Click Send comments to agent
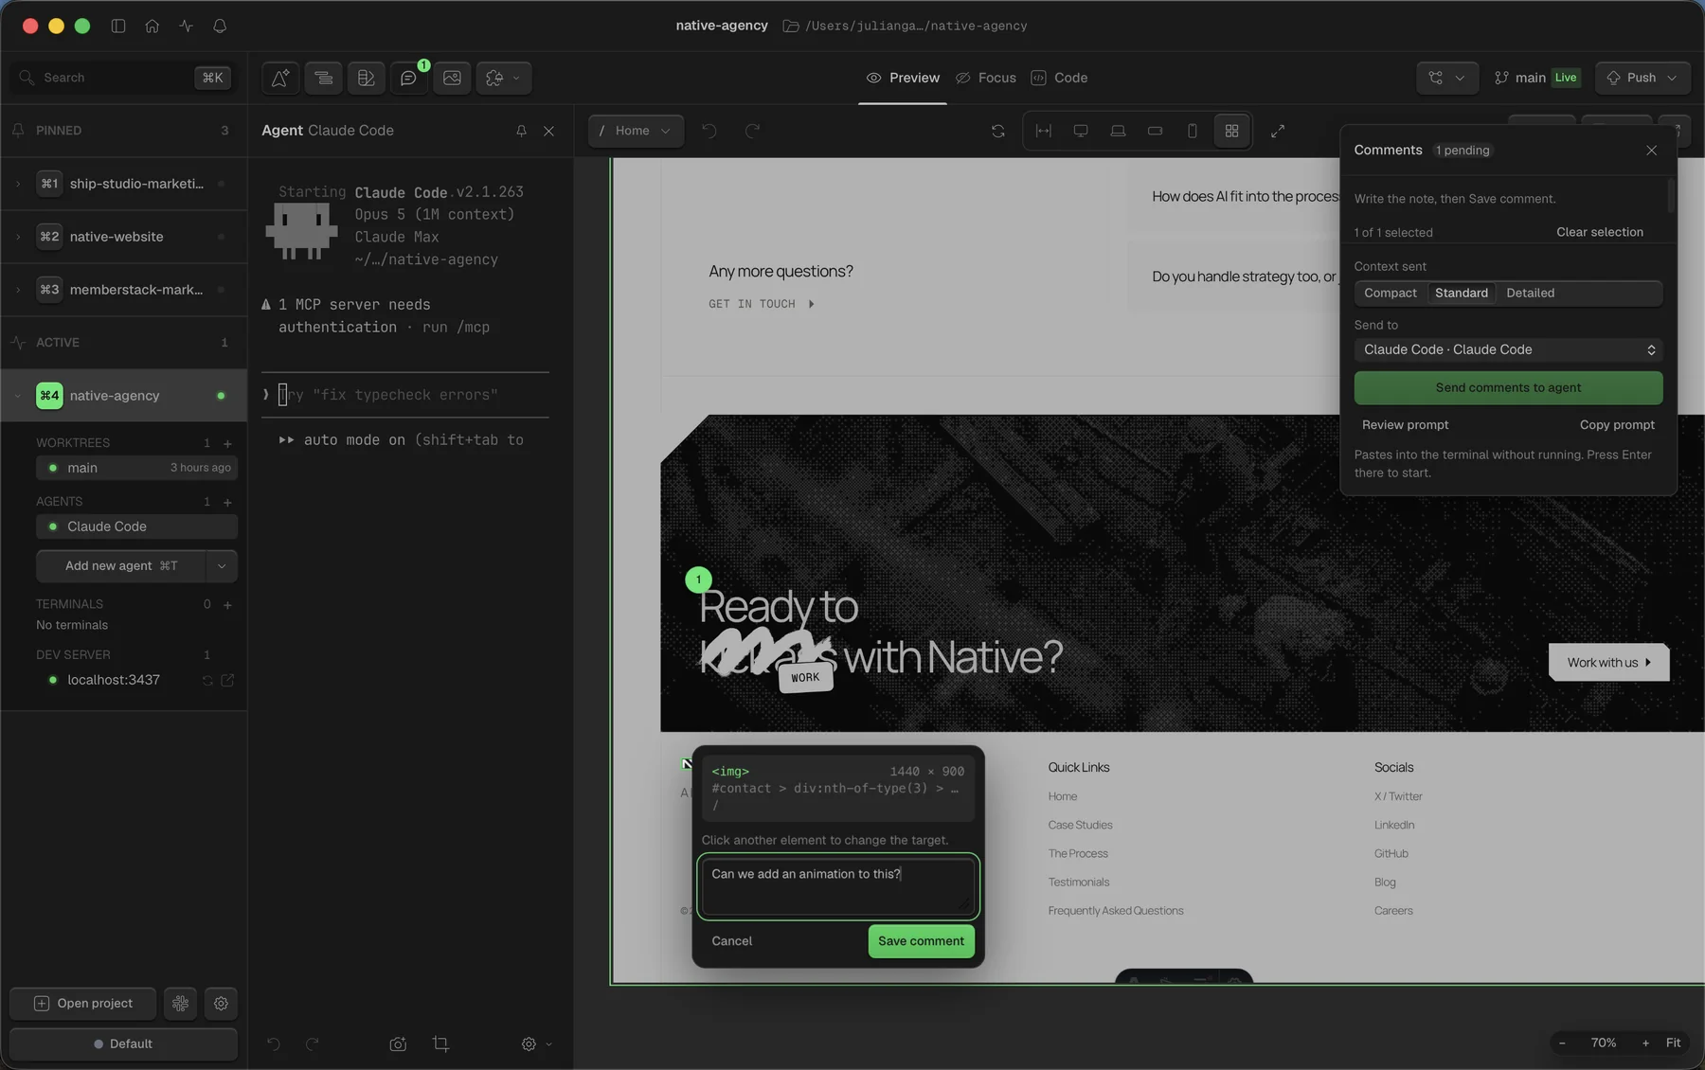 1508,387
